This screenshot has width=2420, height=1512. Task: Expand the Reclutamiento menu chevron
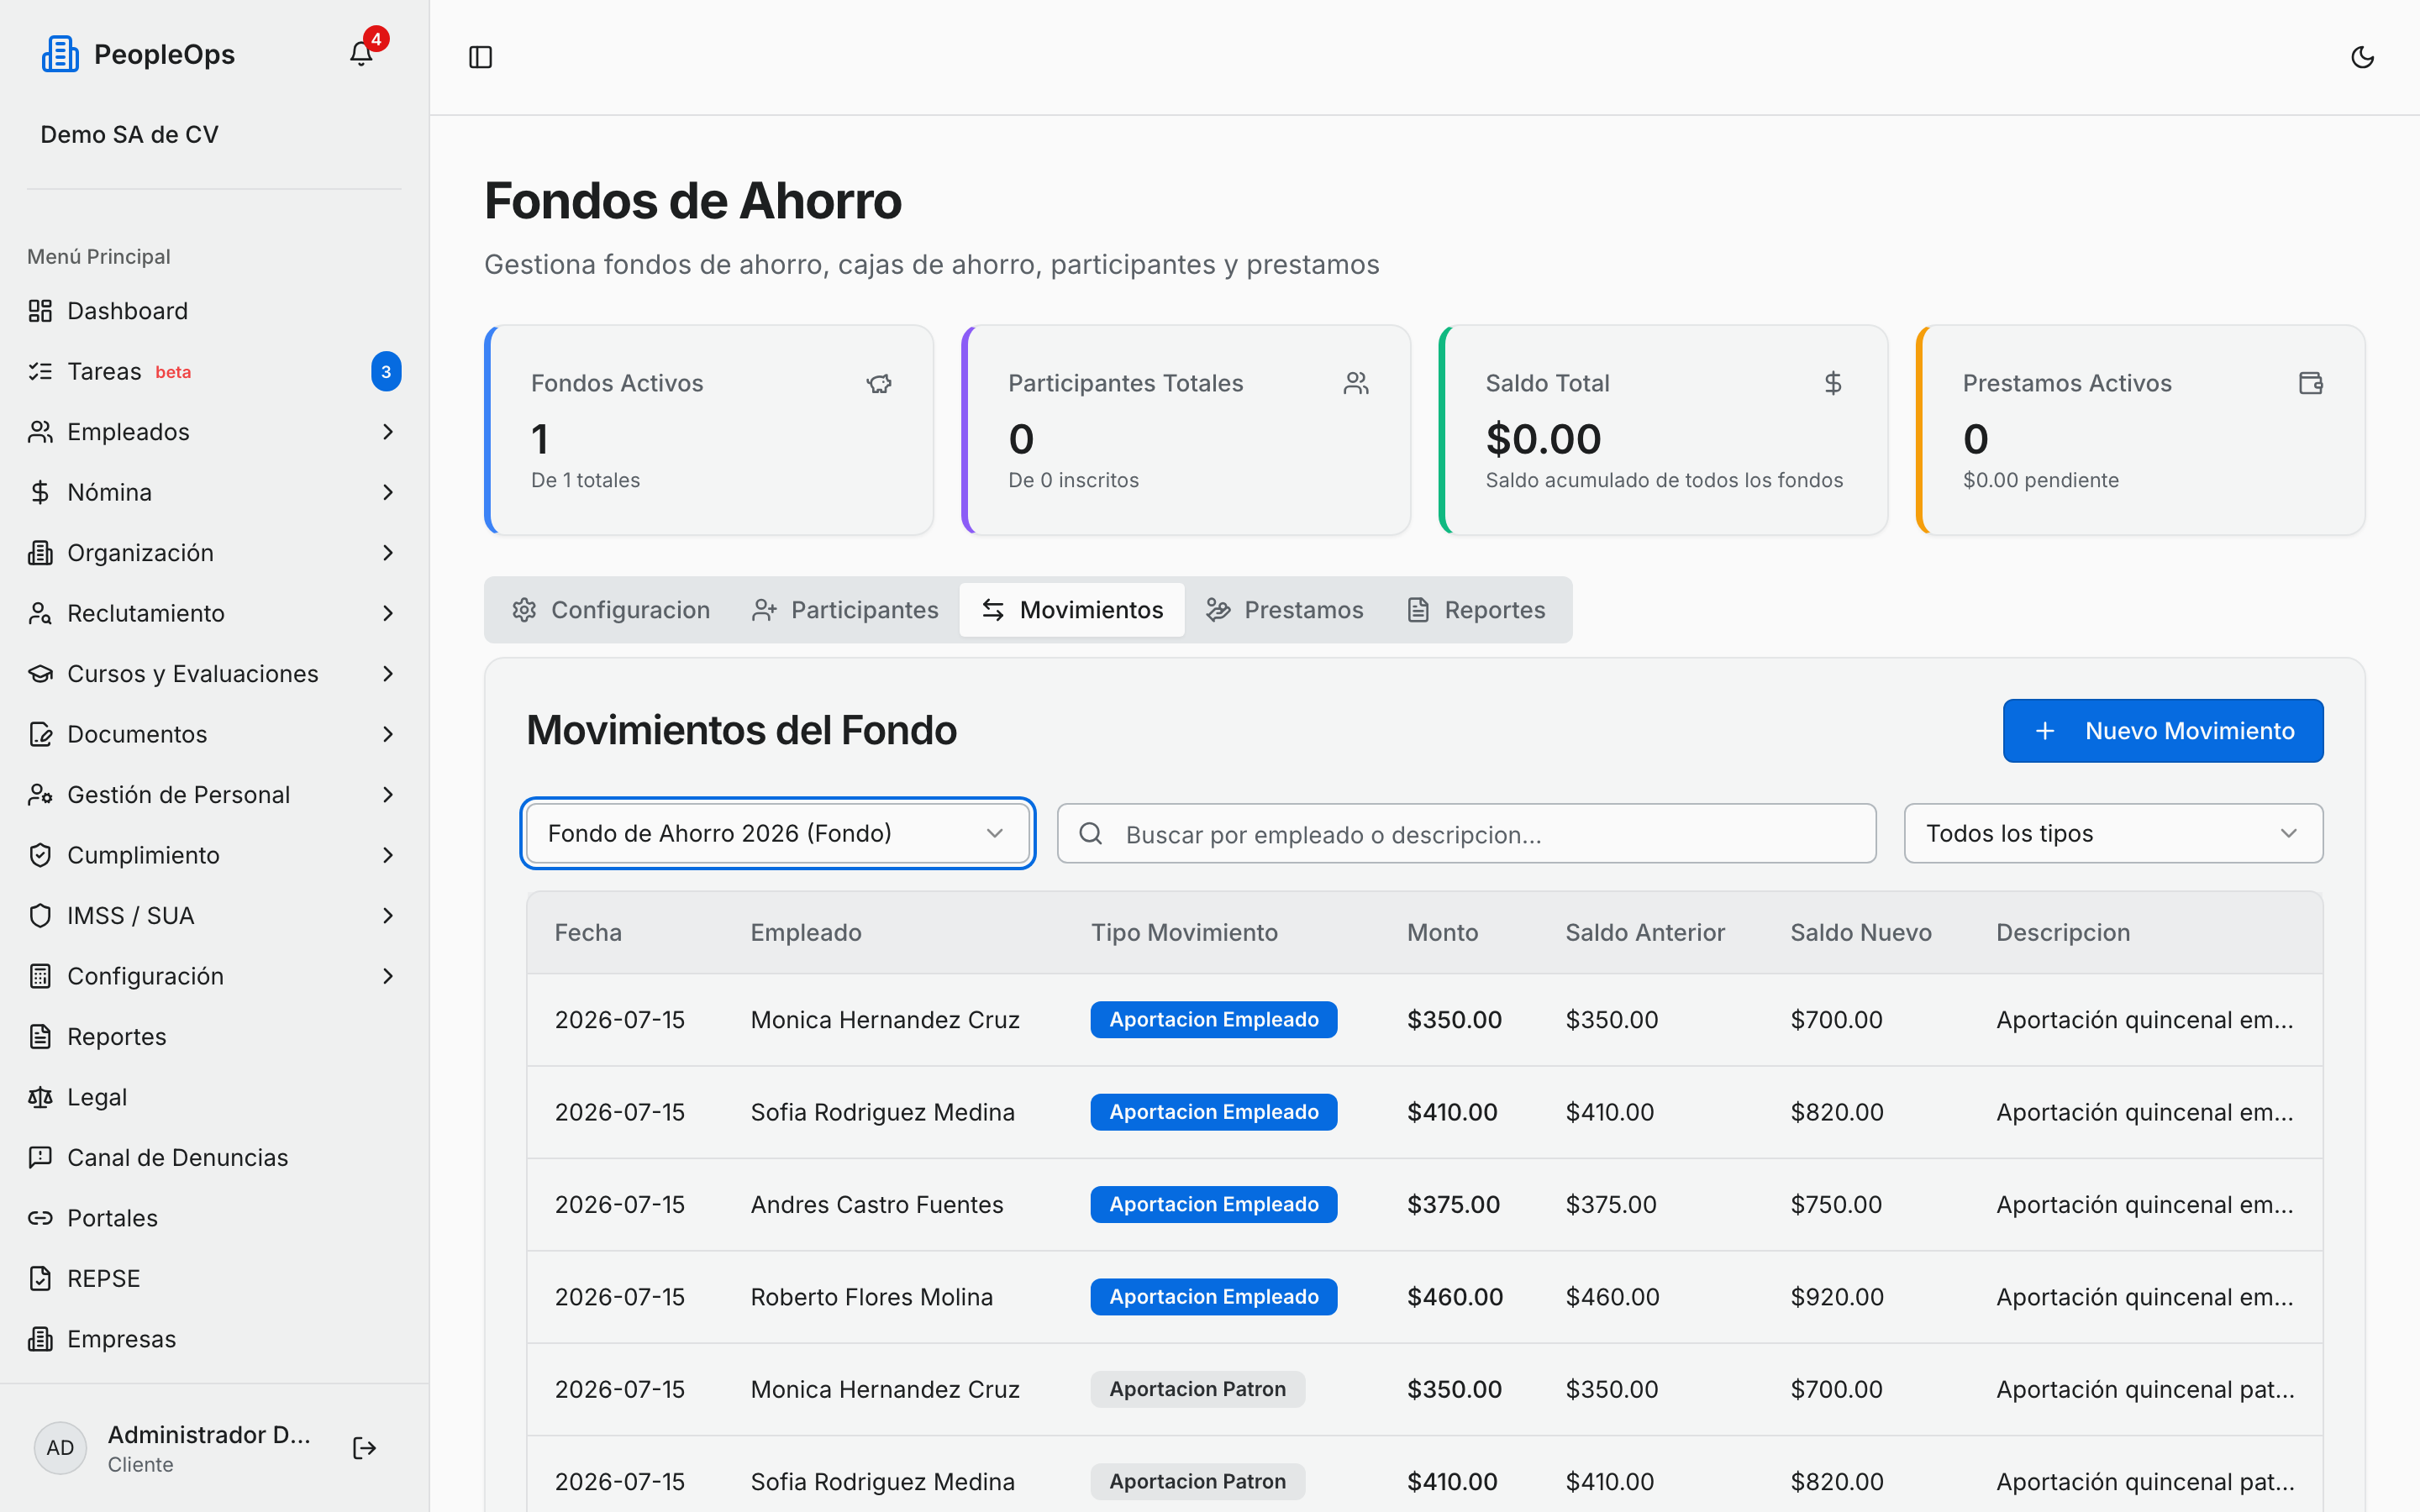pos(388,613)
